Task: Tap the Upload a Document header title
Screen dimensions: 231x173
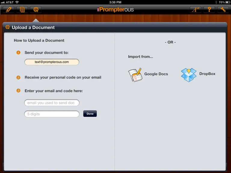Action: 33,28
